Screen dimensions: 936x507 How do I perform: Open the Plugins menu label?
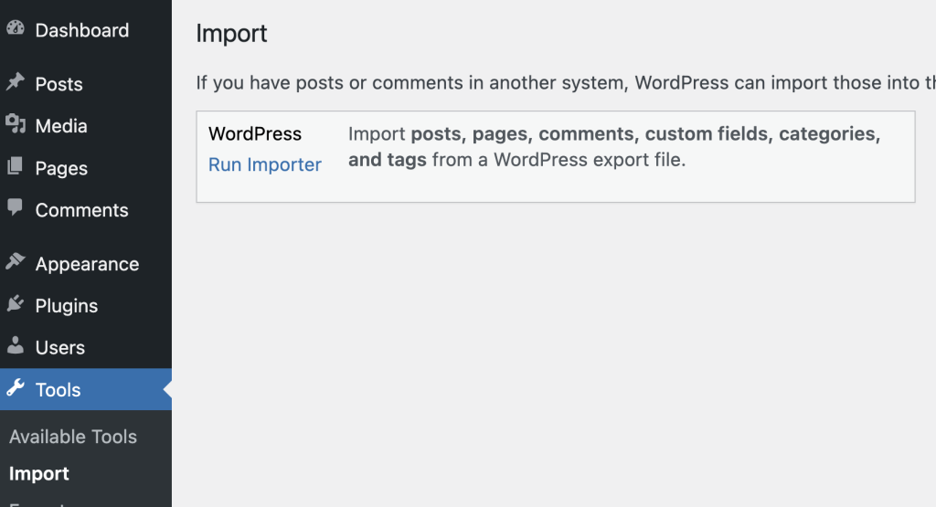66,305
